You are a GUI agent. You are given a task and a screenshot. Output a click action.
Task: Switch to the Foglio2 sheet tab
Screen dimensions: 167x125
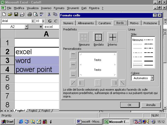click(x=33, y=111)
